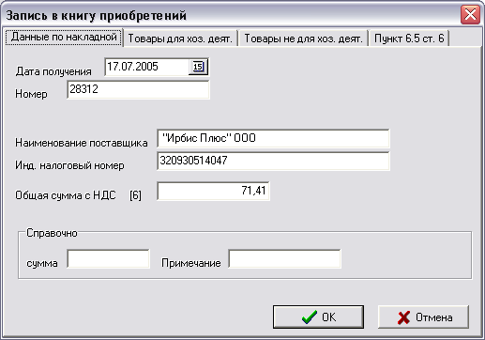Open the calendar picker for receipt date

click(x=198, y=67)
